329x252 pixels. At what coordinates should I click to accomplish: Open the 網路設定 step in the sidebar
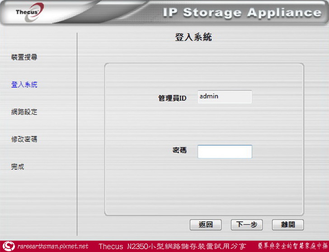click(24, 112)
